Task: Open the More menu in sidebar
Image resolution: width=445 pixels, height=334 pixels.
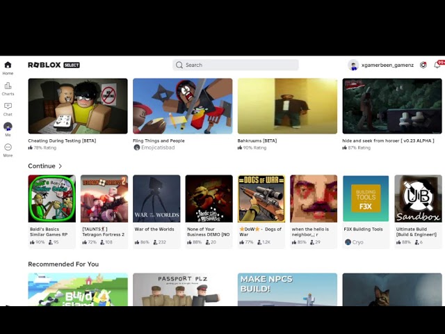Action: (8, 147)
